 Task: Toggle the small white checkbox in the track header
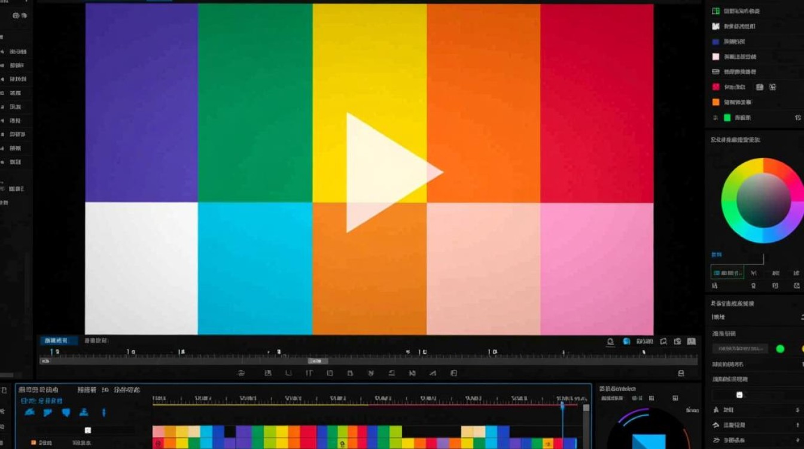click(x=88, y=430)
